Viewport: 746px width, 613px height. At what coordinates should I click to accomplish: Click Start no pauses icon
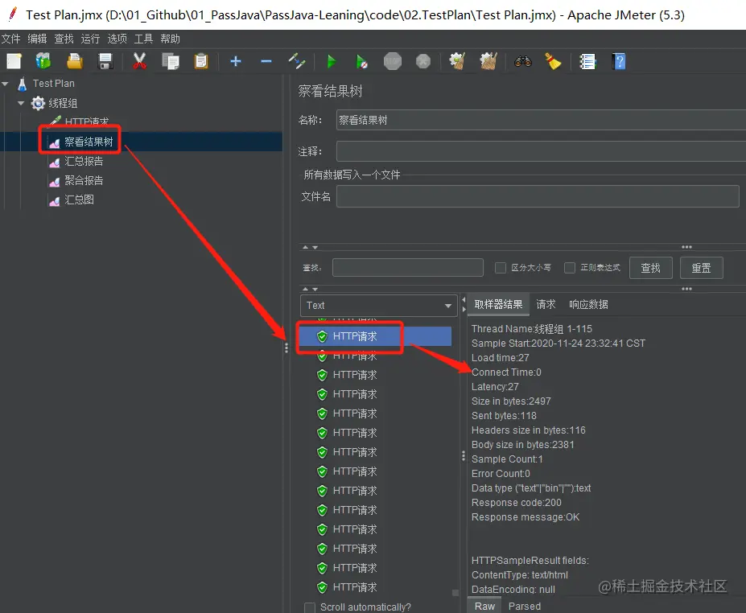click(361, 61)
